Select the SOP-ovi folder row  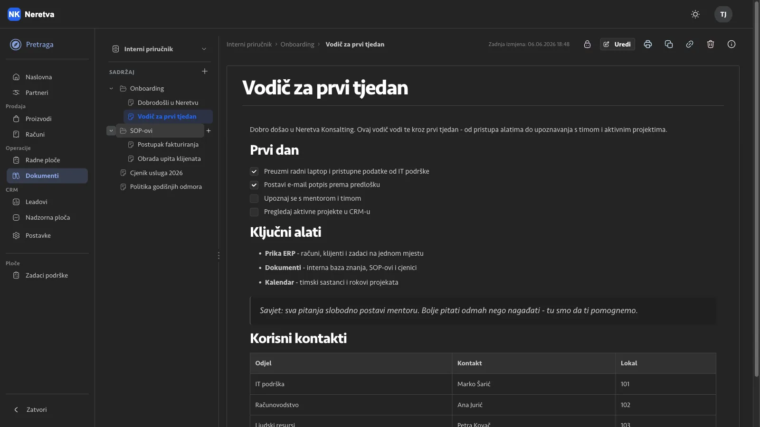click(161, 130)
